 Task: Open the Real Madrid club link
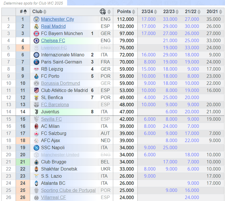coord(53,26)
